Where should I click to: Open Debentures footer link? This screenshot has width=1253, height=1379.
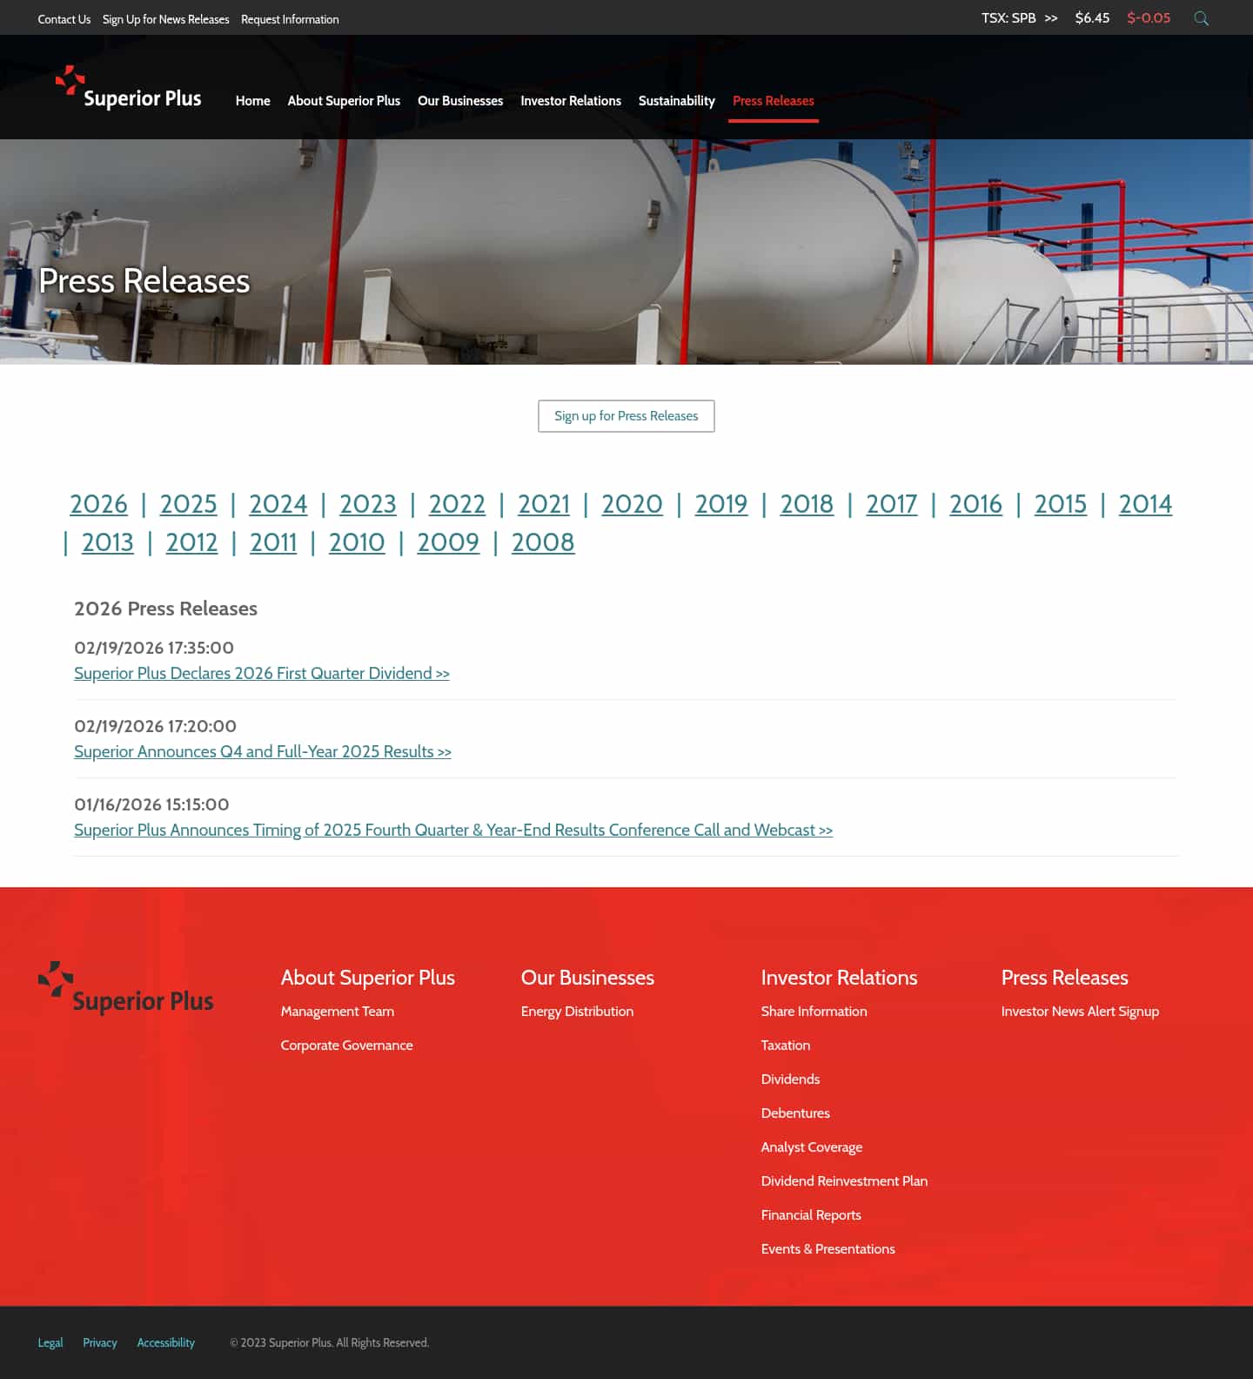click(796, 1113)
